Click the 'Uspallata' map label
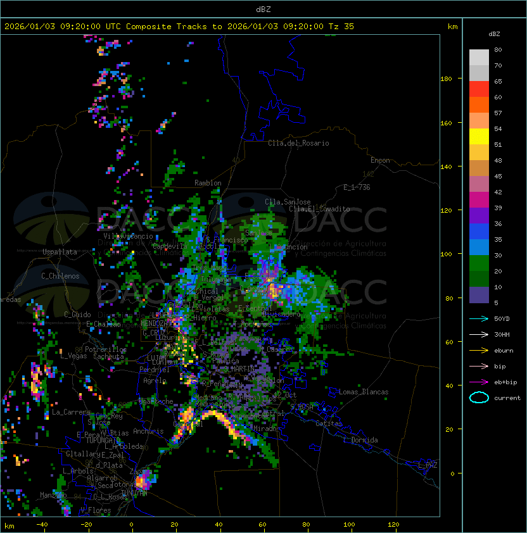Image resolution: width=527 pixels, height=533 pixels. (x=60, y=252)
